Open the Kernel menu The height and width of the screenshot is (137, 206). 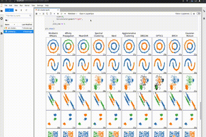coord(27,5)
